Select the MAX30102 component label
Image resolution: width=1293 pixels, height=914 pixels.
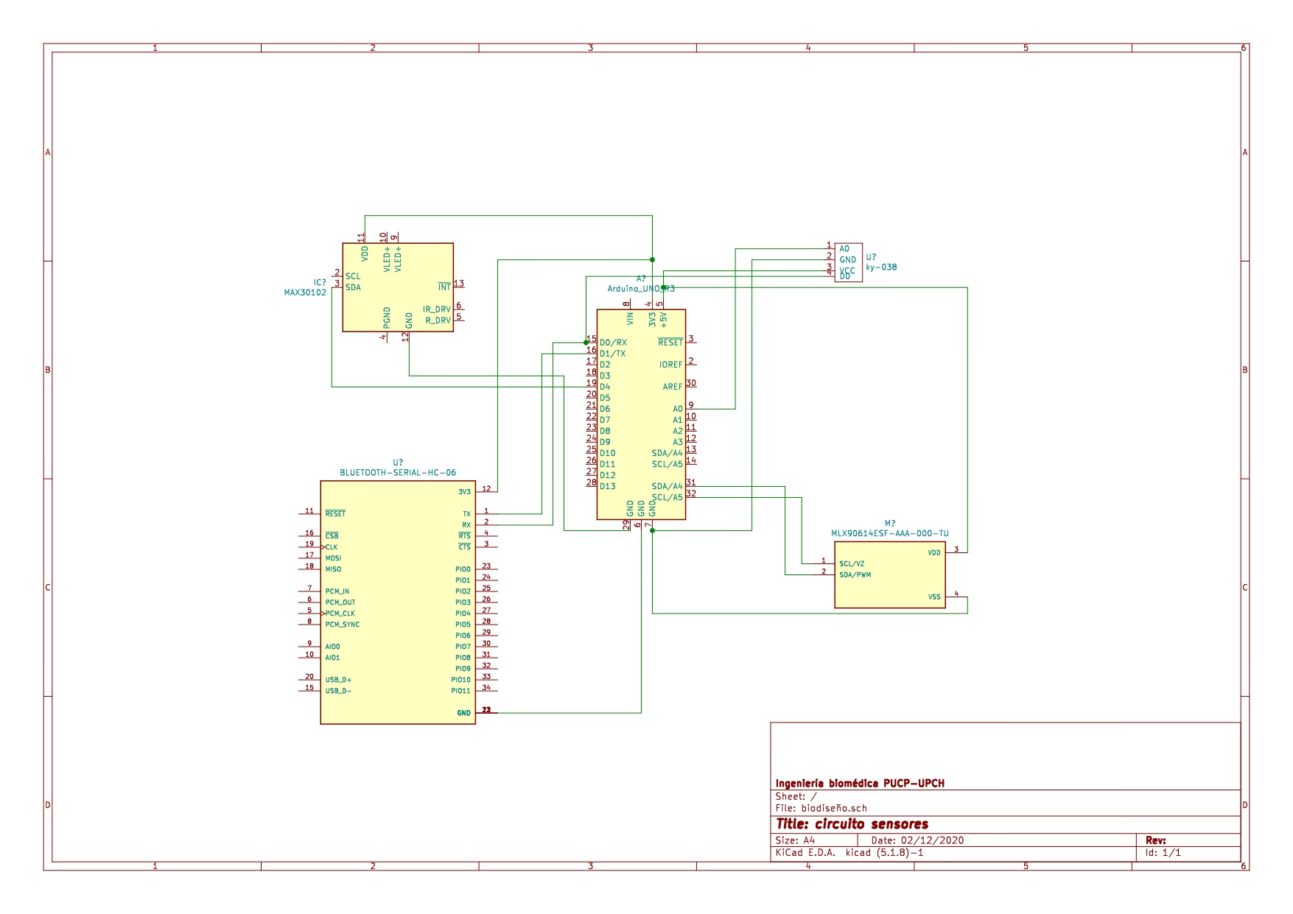[305, 292]
